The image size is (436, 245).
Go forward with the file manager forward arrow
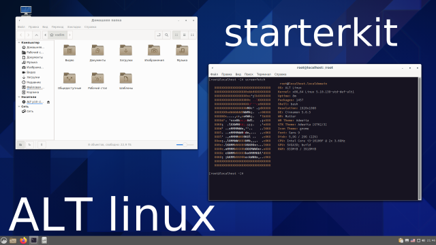[x=29, y=35]
